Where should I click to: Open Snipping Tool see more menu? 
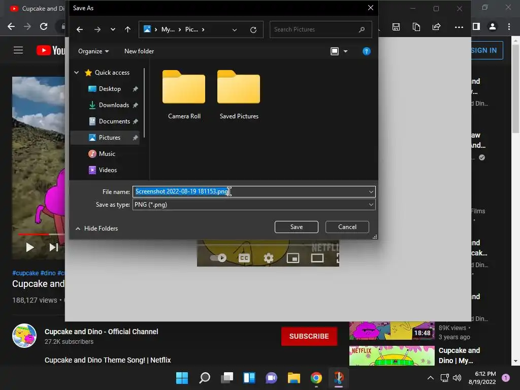click(459, 27)
